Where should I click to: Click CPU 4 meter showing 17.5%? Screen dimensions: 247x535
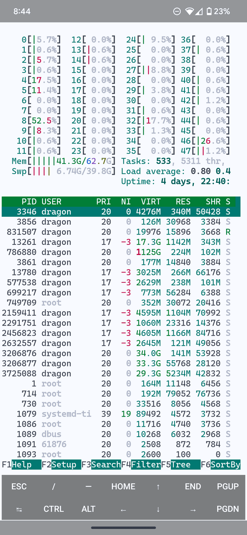[x=41, y=80]
